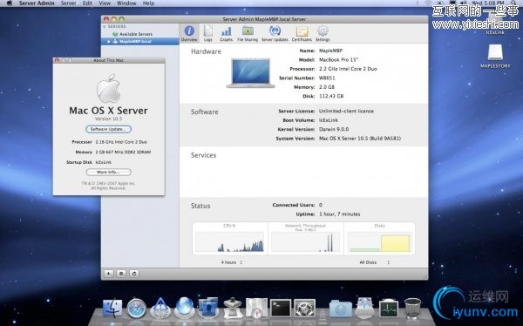Open the Trash in the Dock
Image resolution: width=523 pixels, height=326 pixels.
coord(412,308)
